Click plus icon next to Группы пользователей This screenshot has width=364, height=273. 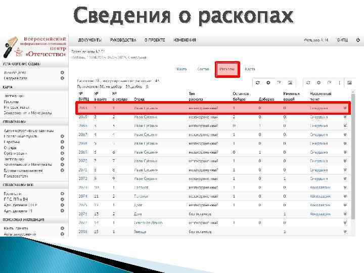click(62, 170)
